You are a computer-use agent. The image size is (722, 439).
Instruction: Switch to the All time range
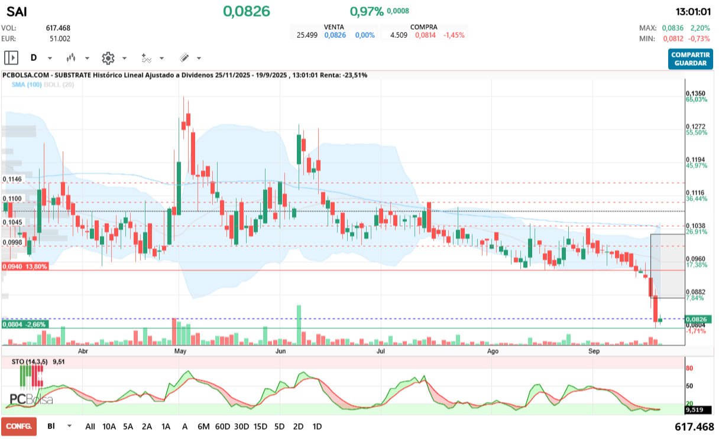point(90,427)
